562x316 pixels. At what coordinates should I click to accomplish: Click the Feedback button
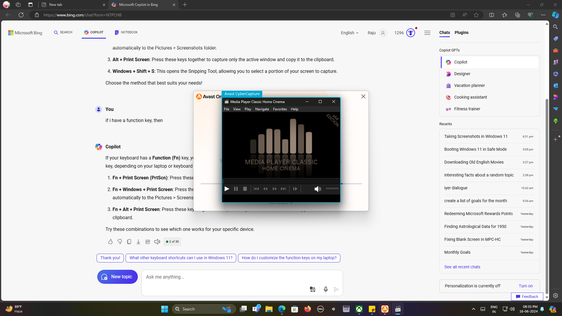(527, 297)
